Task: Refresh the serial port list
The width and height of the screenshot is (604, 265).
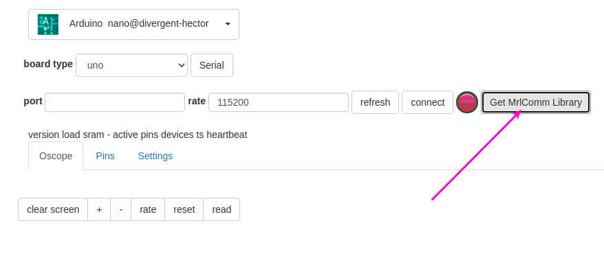Action: 375,102
